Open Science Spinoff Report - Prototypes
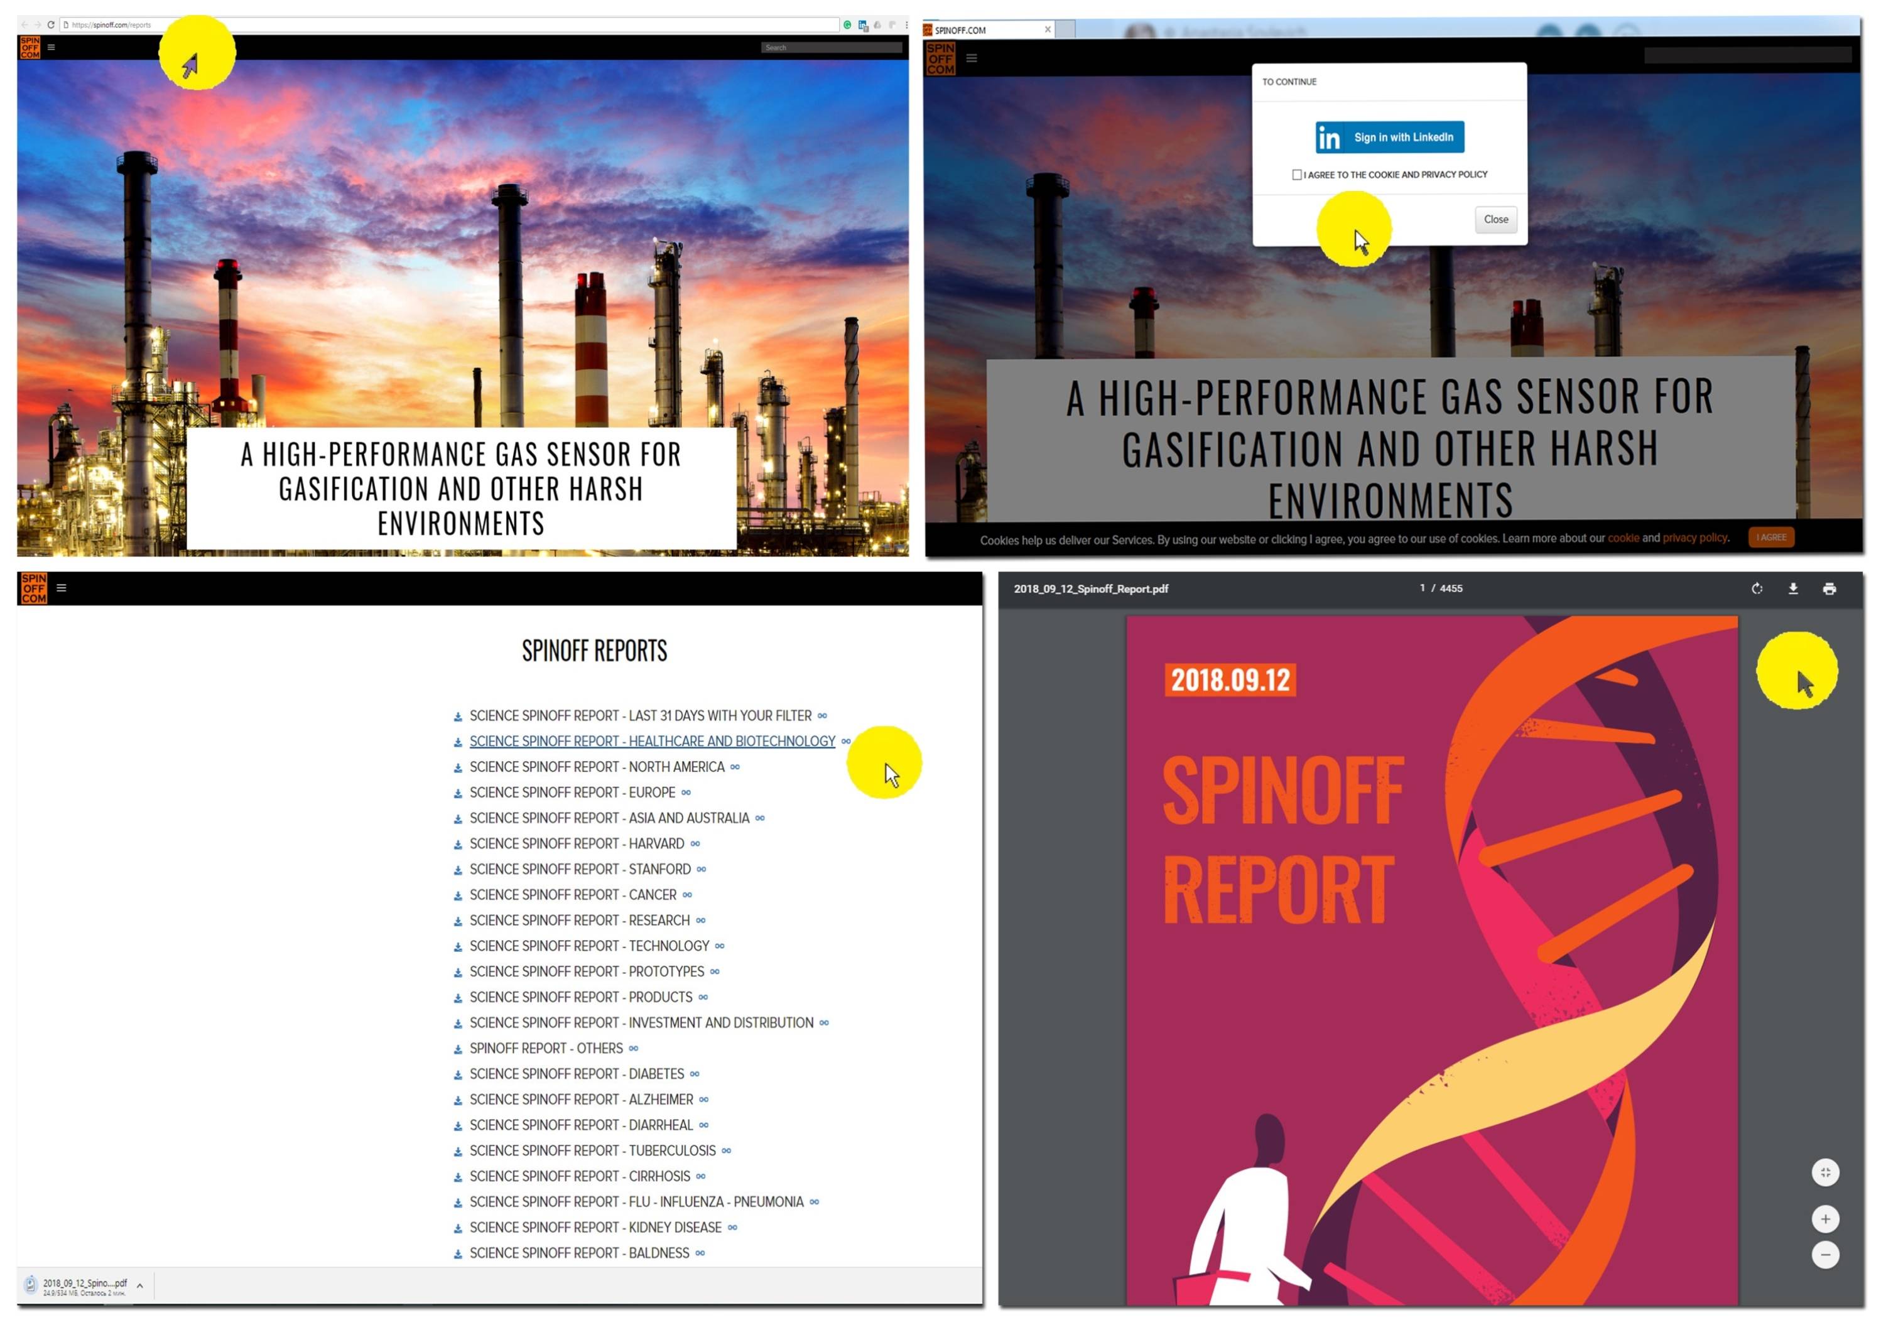 [x=587, y=972]
